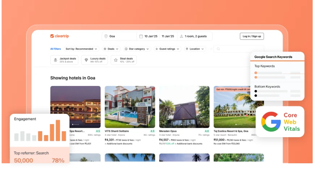Screen dimensions: 317x176
Task: Click the location pin icon beside Goa
Action: click(106, 36)
